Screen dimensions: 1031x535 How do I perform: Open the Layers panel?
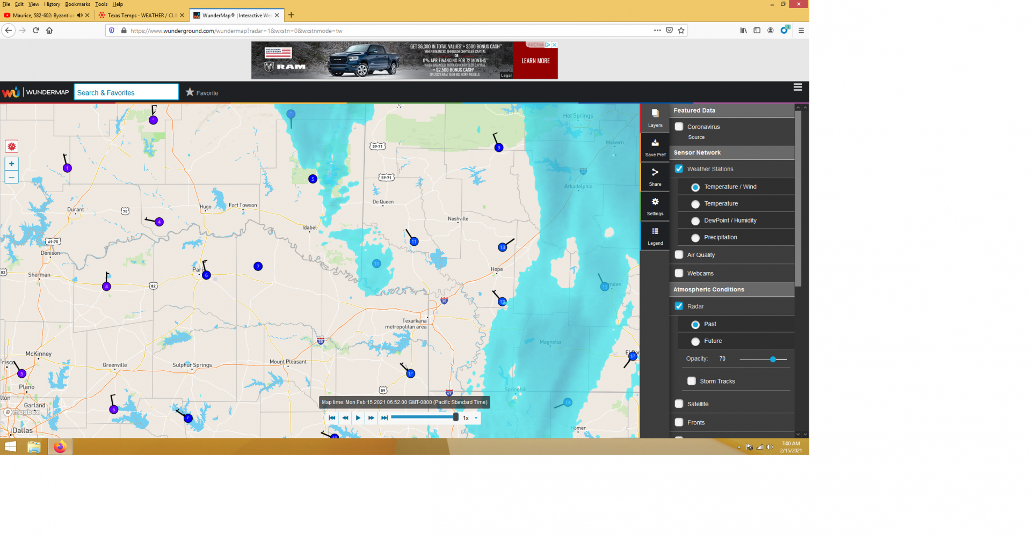click(x=655, y=118)
